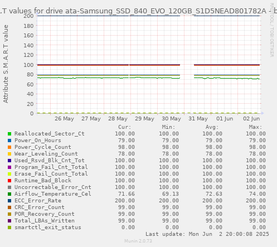Screen dimensions: 277x247
Task: Click the gray Uncorrectable_Error_Cnt swatch
Action: click(9, 187)
